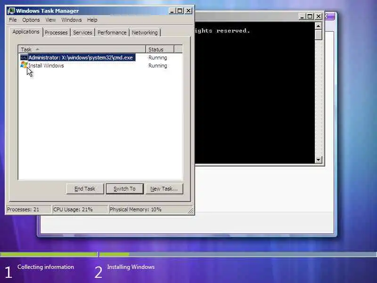Click the Installing Windows progress bar
This screenshot has width=377, height=283.
pyautogui.click(x=238, y=254)
